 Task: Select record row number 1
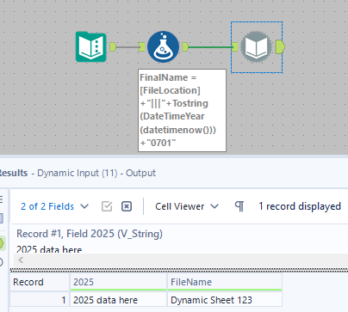40,300
